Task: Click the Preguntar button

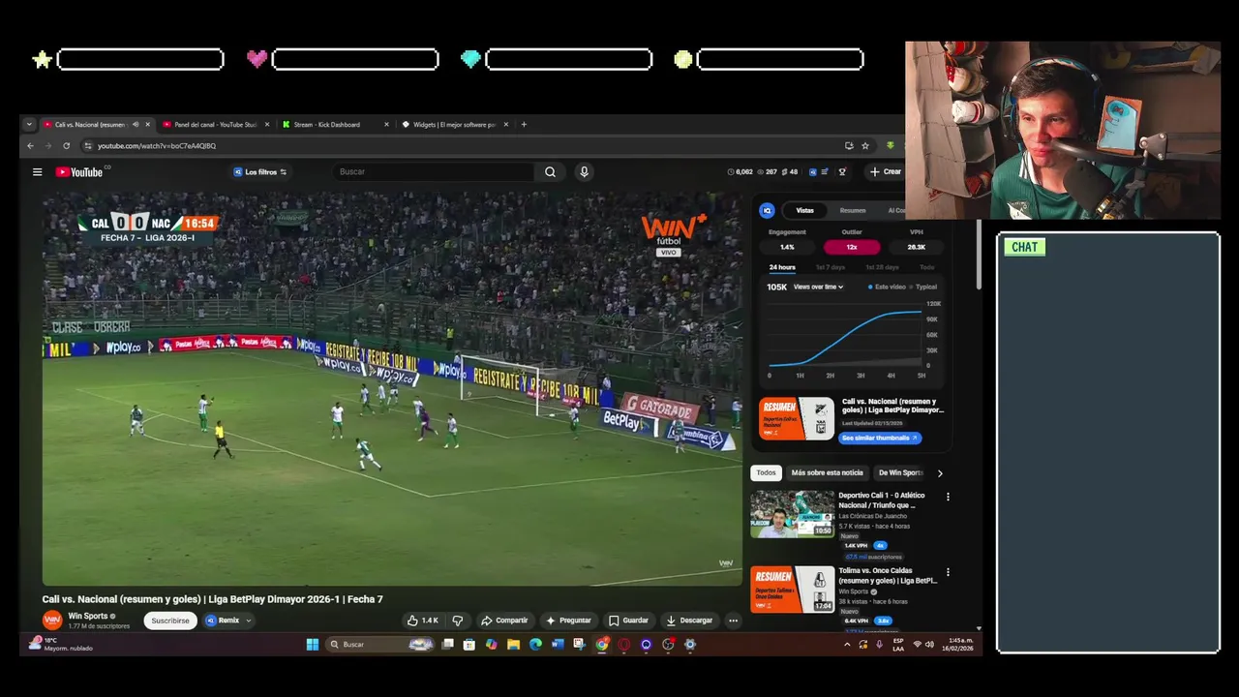Action: click(x=568, y=621)
